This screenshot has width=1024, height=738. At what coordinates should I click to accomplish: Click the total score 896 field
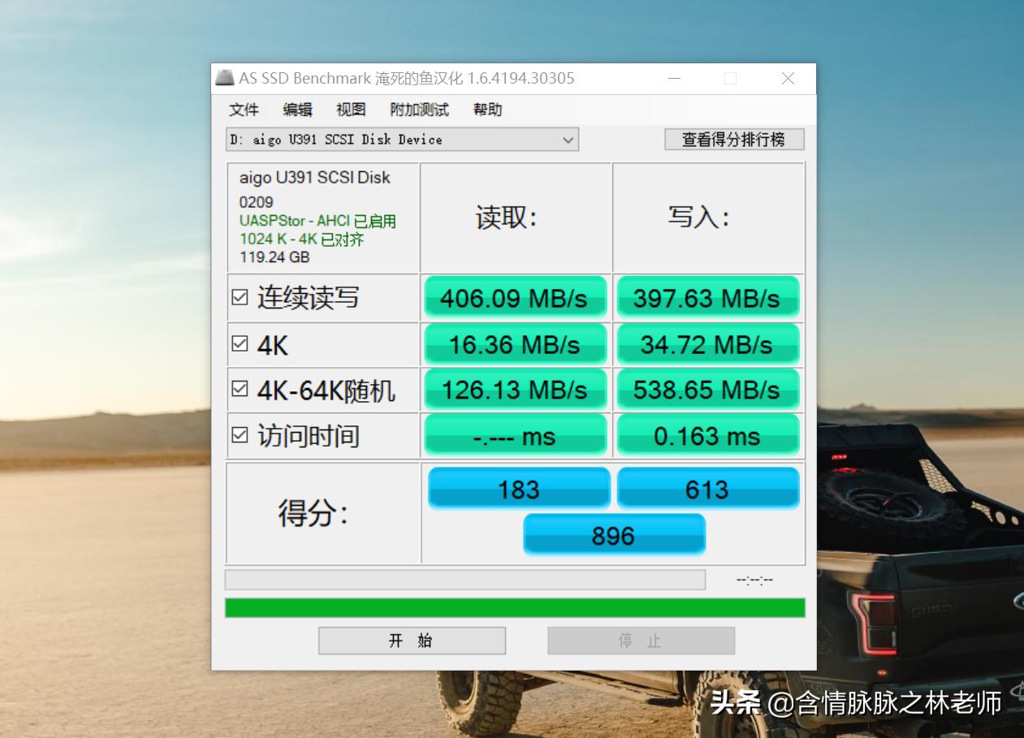point(614,535)
